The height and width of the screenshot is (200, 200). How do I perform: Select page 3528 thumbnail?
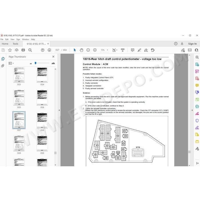point(42,120)
